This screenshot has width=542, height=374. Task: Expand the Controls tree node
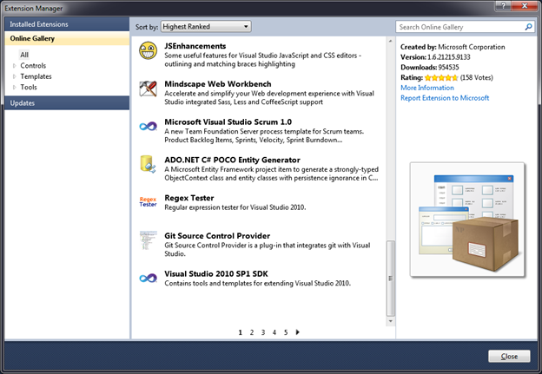point(14,65)
